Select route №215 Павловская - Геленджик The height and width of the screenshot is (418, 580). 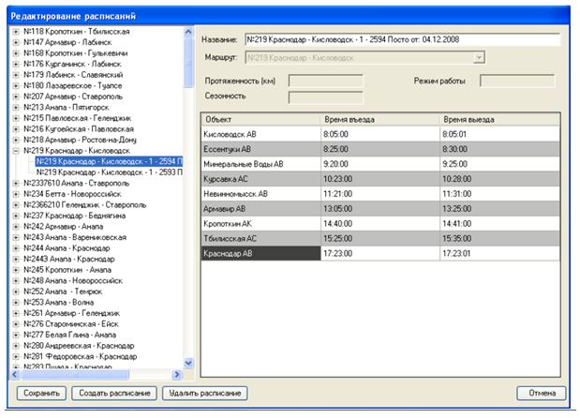pos(78,118)
